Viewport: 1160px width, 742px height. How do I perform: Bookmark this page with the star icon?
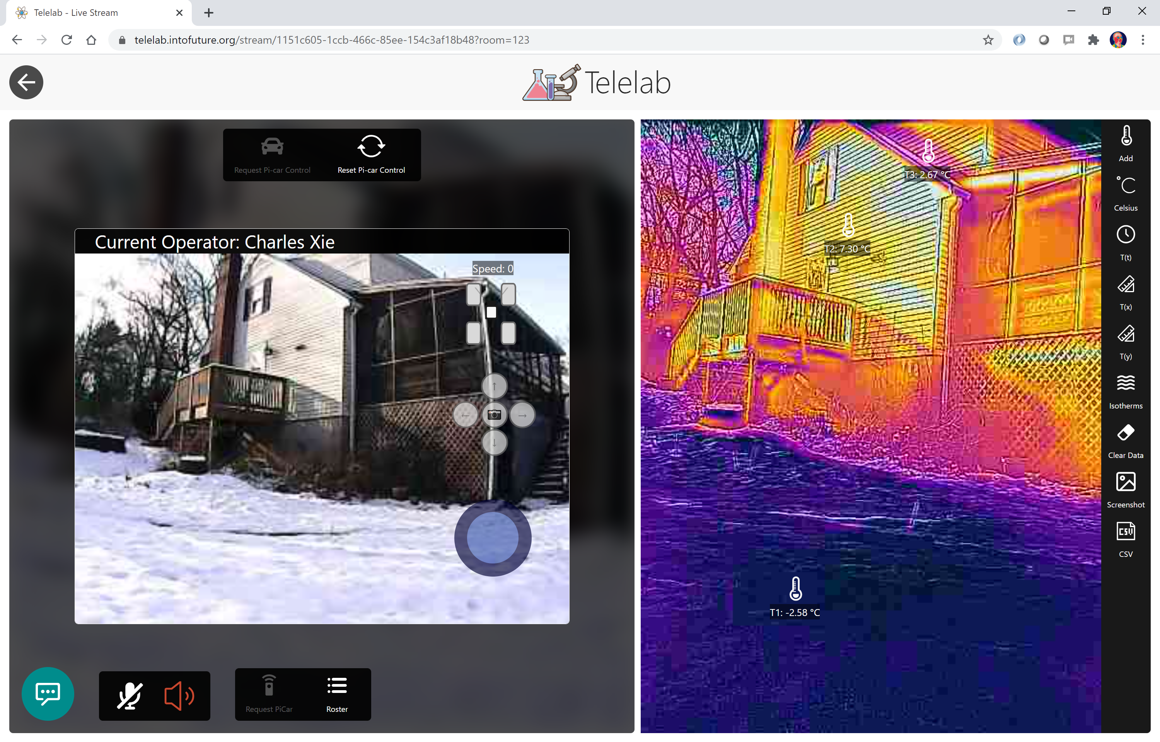[x=988, y=39]
